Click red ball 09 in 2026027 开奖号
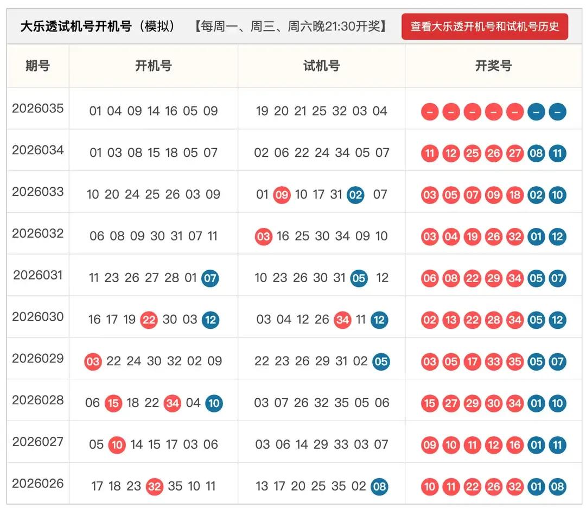This screenshot has width=586, height=509. (430, 445)
